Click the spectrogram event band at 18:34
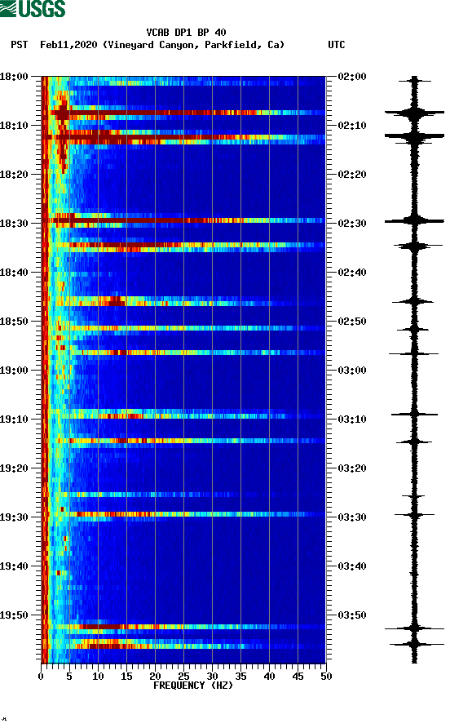 point(183,245)
